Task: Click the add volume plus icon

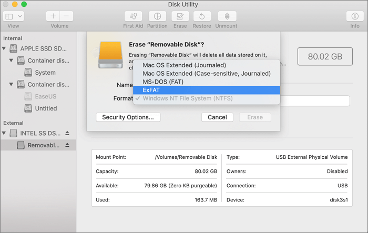Action: coord(54,16)
